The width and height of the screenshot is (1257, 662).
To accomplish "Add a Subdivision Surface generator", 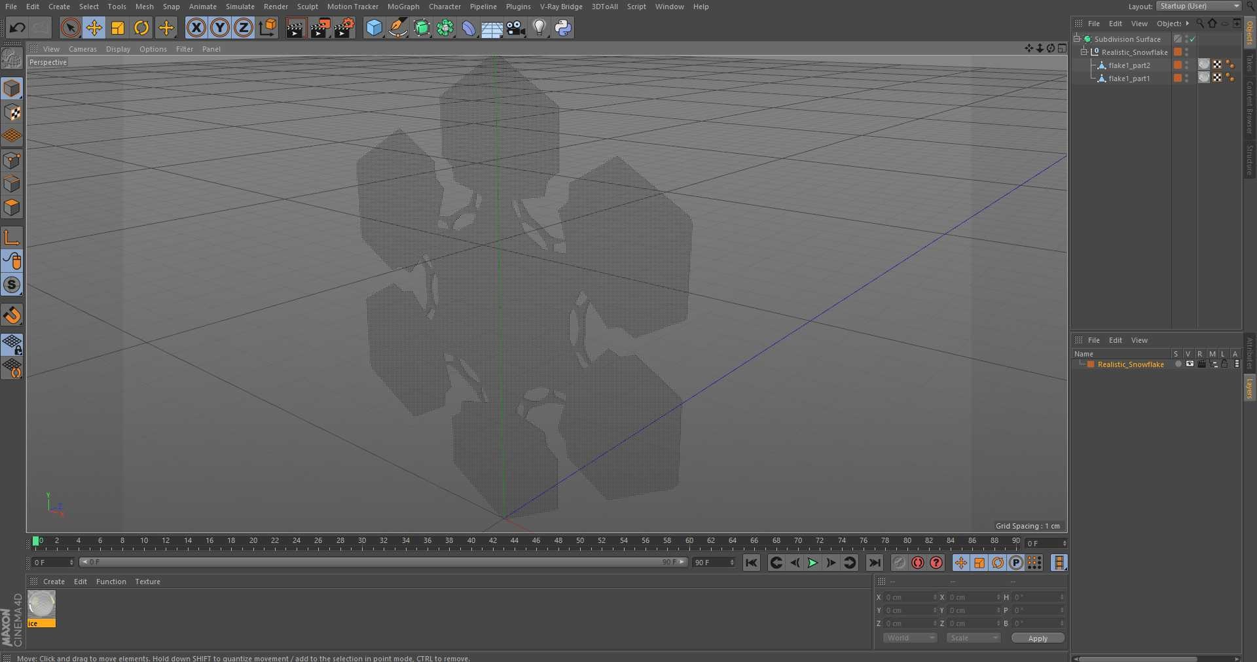I will pyautogui.click(x=422, y=27).
